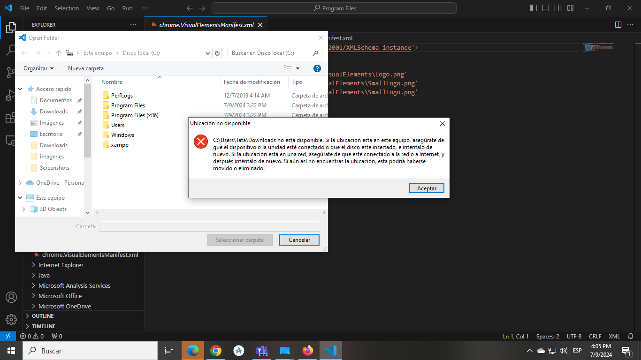Open the Search view in activity bar
This screenshot has width=641, height=360.
(x=11, y=50)
